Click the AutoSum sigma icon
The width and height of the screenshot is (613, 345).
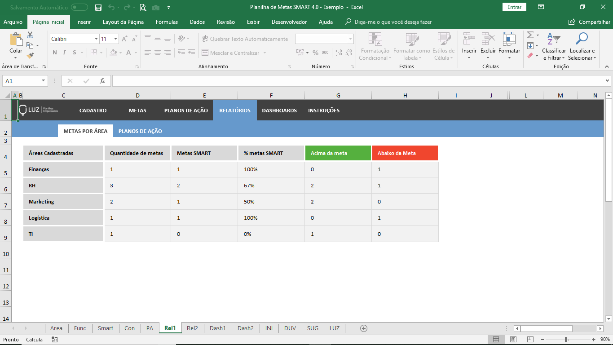pyautogui.click(x=530, y=35)
